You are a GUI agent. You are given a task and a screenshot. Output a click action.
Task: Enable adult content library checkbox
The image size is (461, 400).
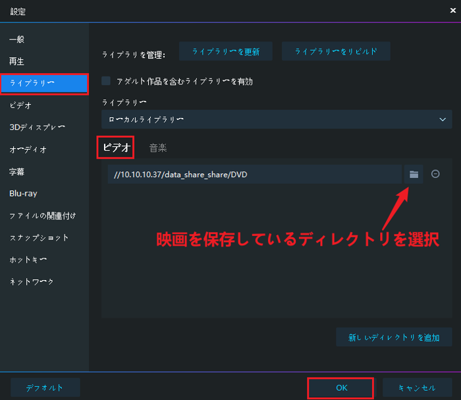pos(106,81)
